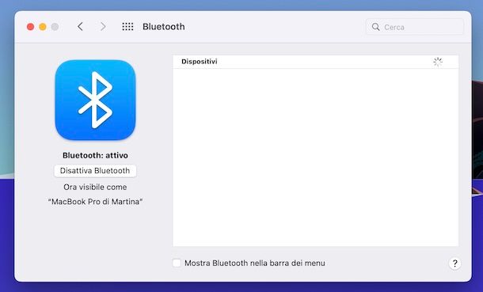Show all preferences grid icon
The height and width of the screenshot is (292, 483).
pos(127,27)
